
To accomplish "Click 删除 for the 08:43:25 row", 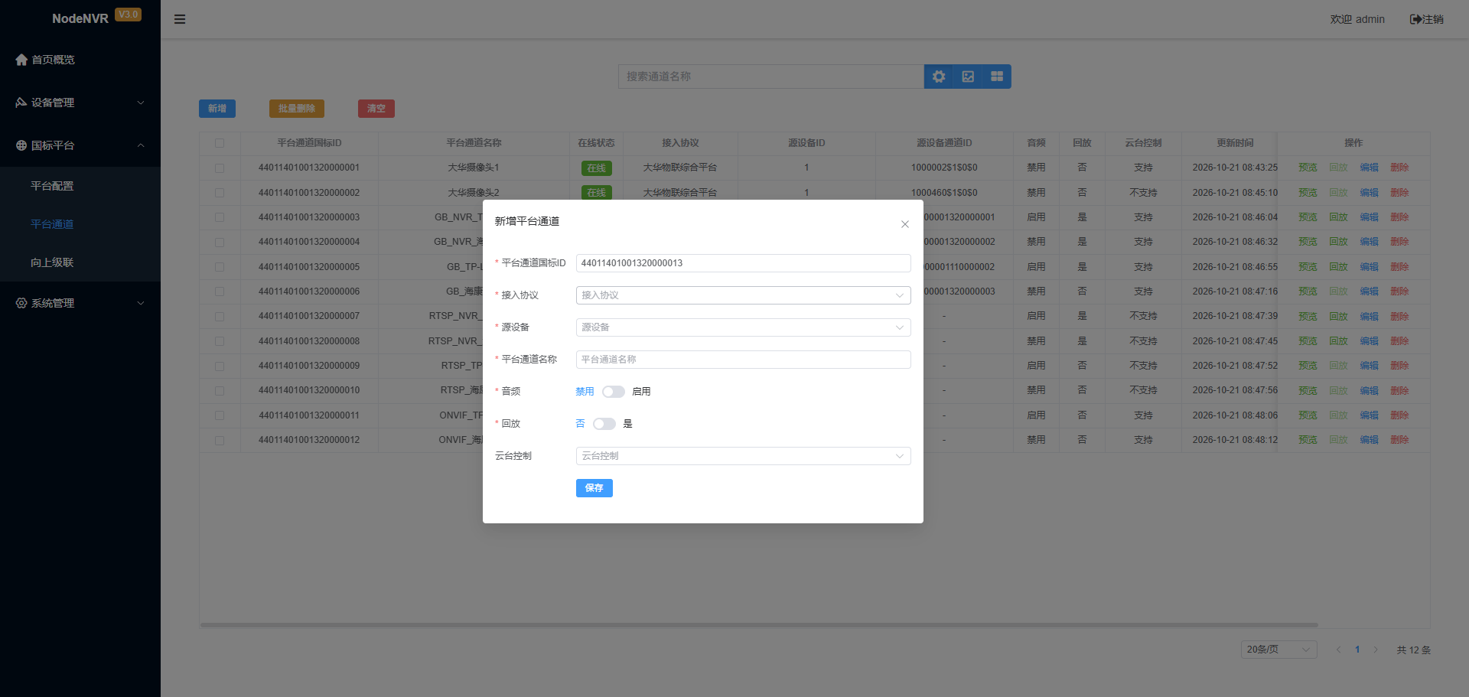I will (1399, 168).
